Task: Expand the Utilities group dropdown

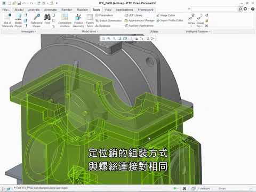Action: [x=154, y=31]
